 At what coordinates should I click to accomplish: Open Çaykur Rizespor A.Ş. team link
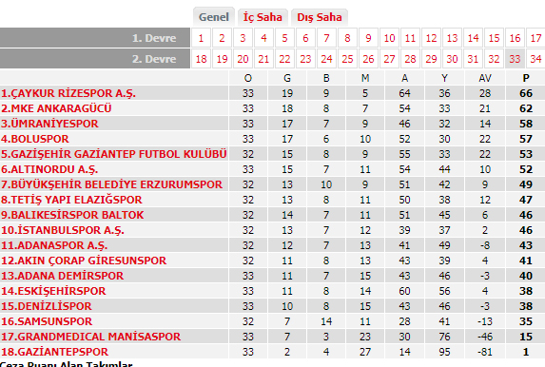click(68, 93)
